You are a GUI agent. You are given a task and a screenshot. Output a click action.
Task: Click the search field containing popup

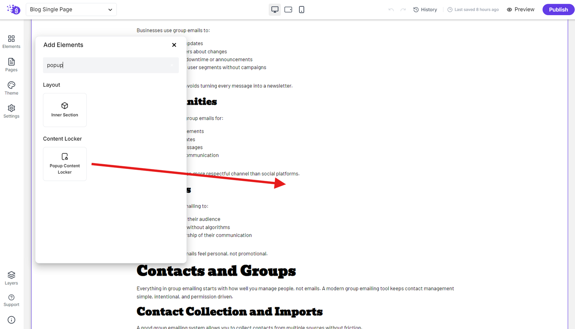tap(111, 65)
